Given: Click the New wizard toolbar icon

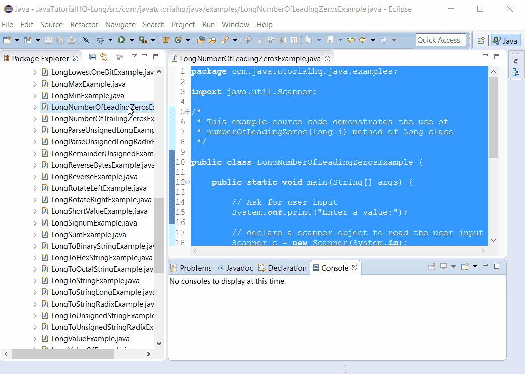Looking at the screenshot, I should point(7,40).
